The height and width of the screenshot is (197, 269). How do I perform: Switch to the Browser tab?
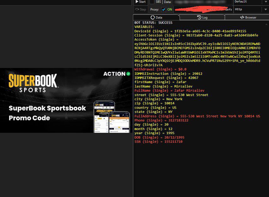coord(248,17)
